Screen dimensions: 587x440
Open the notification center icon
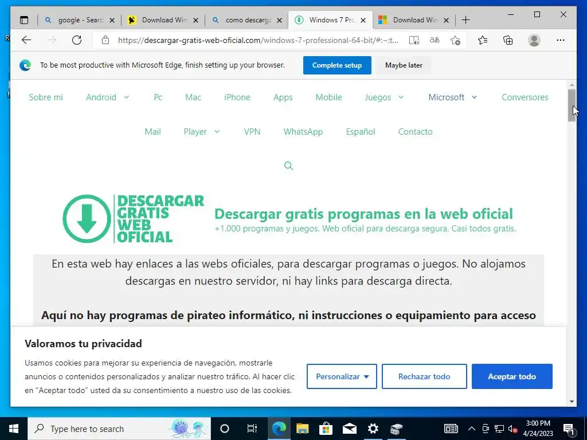[x=569, y=429]
